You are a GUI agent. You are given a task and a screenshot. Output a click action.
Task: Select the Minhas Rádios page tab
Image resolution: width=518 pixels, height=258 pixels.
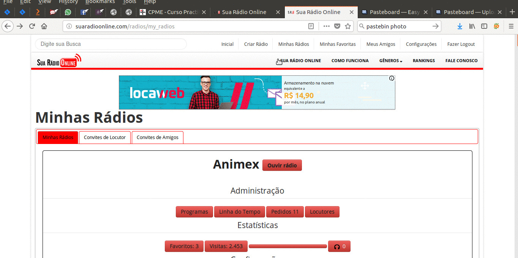pos(58,138)
